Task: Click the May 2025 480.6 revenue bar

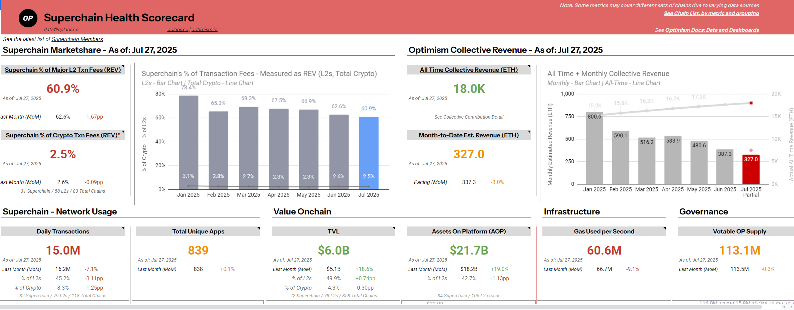Action: coord(699,162)
